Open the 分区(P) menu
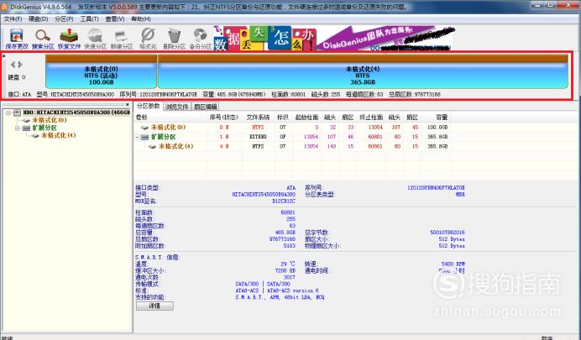This screenshot has width=581, height=340. pos(64,18)
